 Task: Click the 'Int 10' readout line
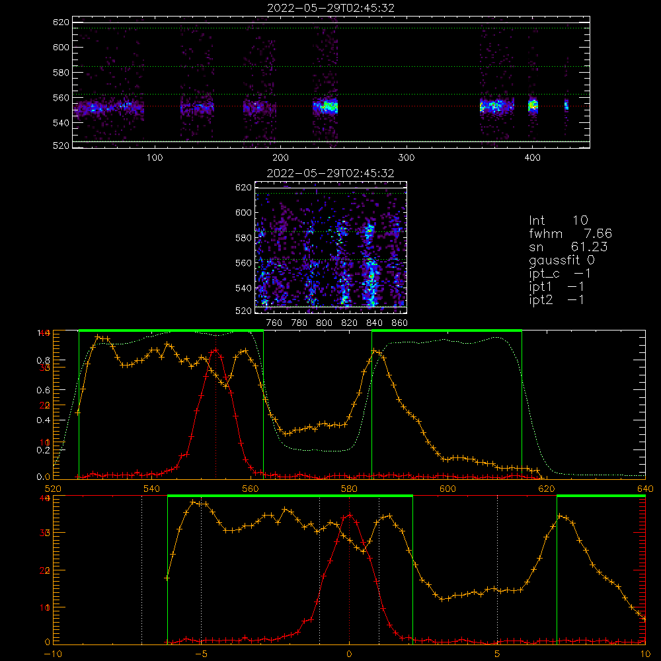(558, 220)
